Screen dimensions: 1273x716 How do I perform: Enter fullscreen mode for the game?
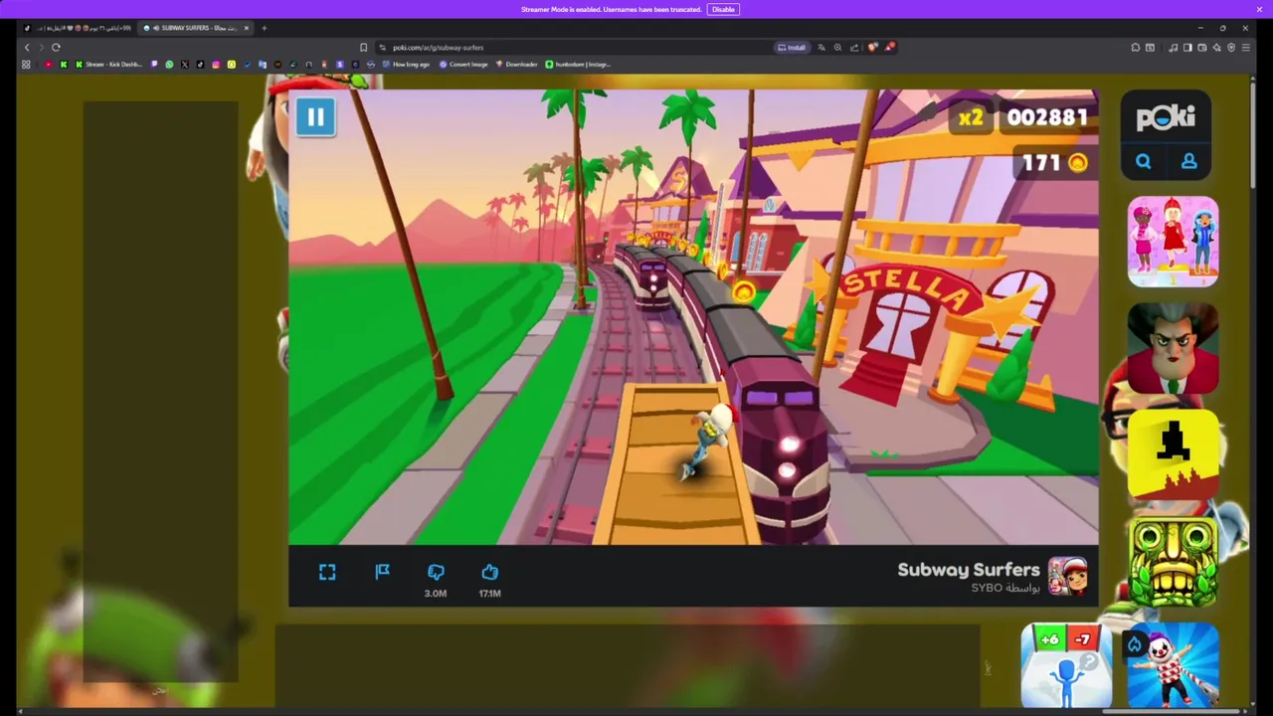pos(327,572)
